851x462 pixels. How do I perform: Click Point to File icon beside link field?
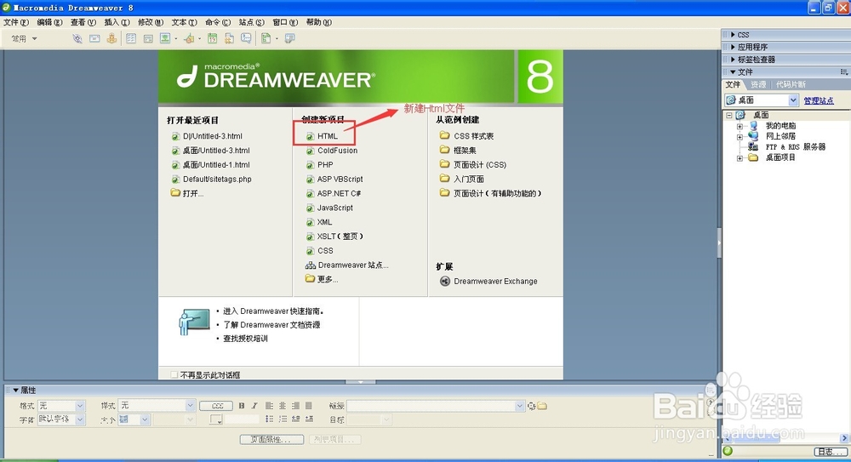[531, 406]
